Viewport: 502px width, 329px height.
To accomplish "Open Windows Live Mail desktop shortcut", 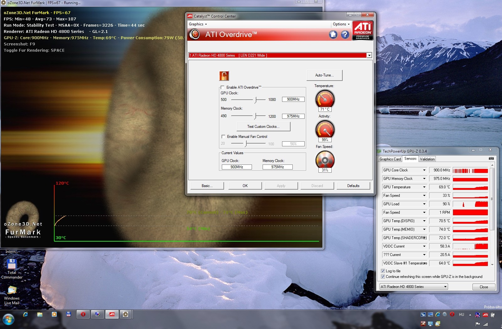I will coord(12,295).
